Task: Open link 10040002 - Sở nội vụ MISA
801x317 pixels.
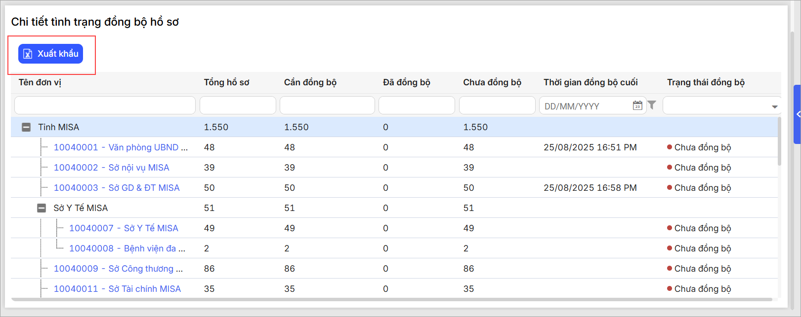Action: click(x=111, y=168)
